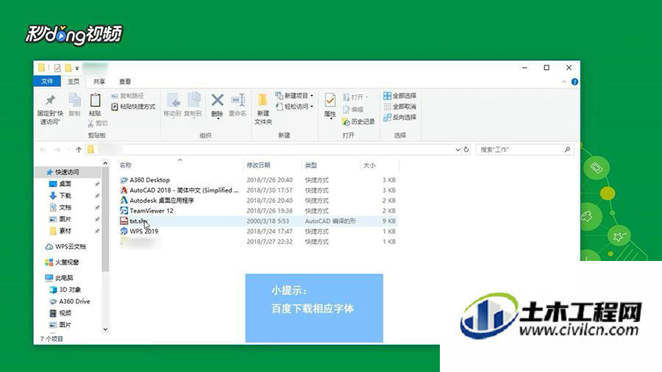This screenshot has height=372, width=662.
Task: Click Copy path (复制路径)
Action: pos(127,96)
